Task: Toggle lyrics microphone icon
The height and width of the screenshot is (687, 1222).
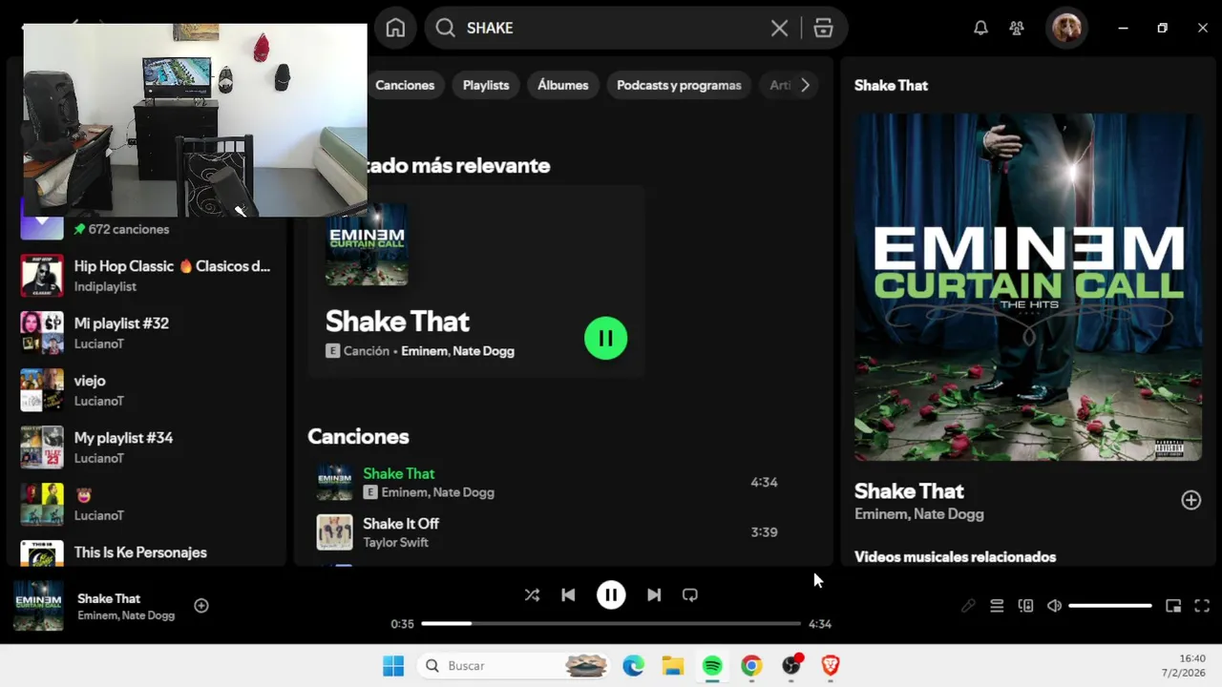Action: coord(968,606)
